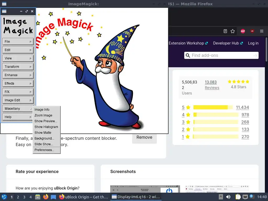Choose Show Histogram menu entry
268x201 pixels.
tap(47, 127)
